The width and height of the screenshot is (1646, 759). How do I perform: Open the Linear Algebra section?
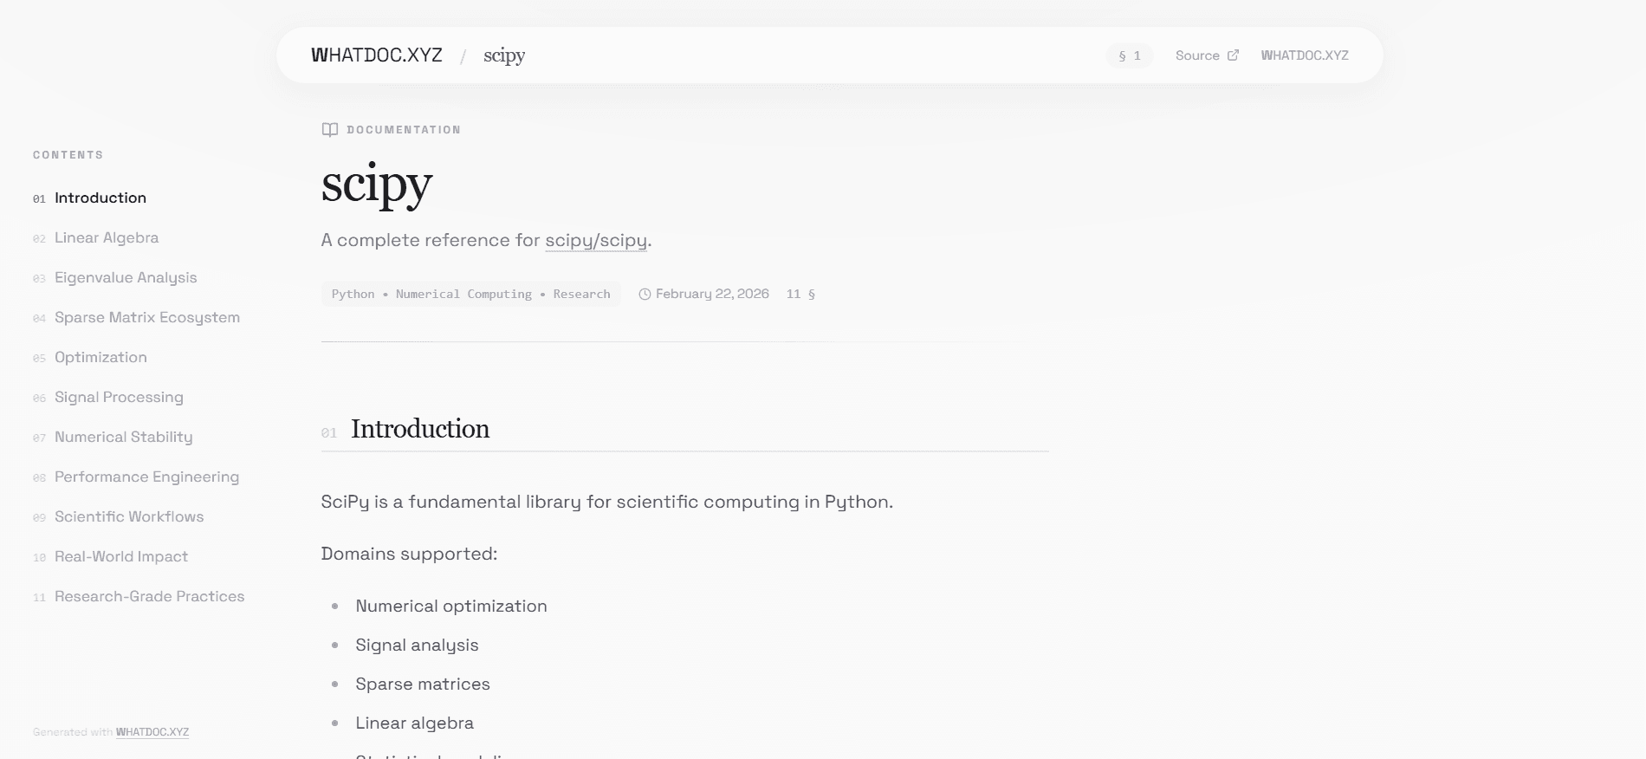click(x=107, y=237)
